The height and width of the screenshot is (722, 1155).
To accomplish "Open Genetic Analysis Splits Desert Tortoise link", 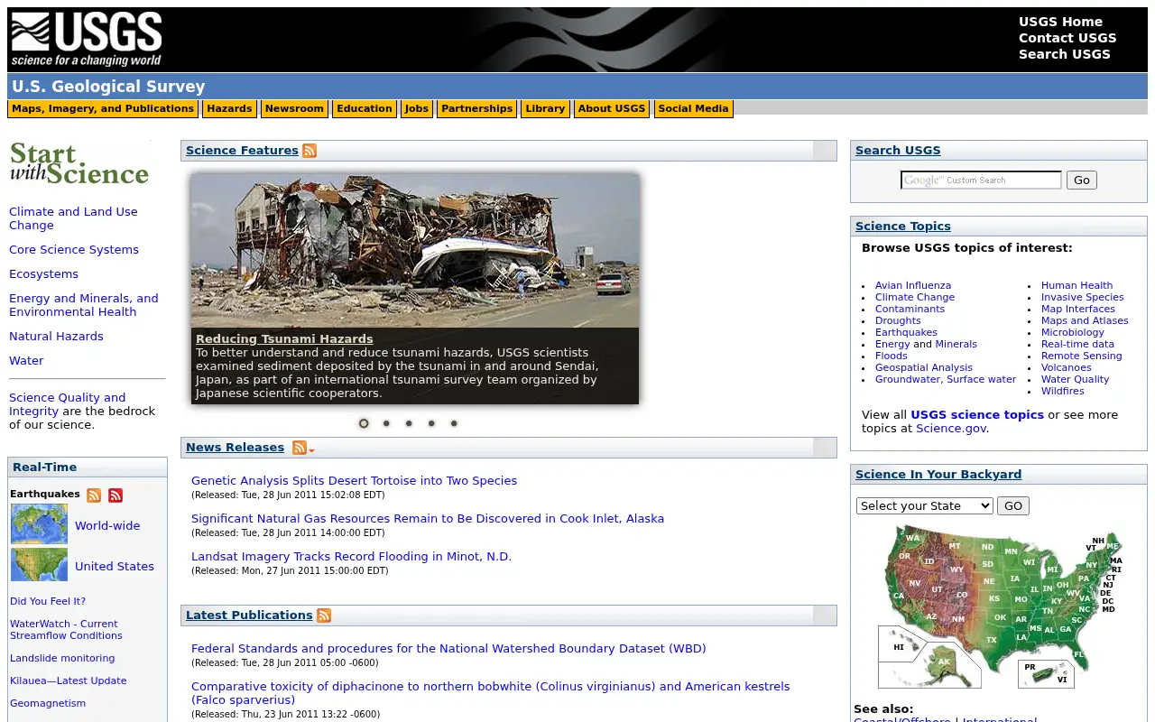I will tap(354, 481).
